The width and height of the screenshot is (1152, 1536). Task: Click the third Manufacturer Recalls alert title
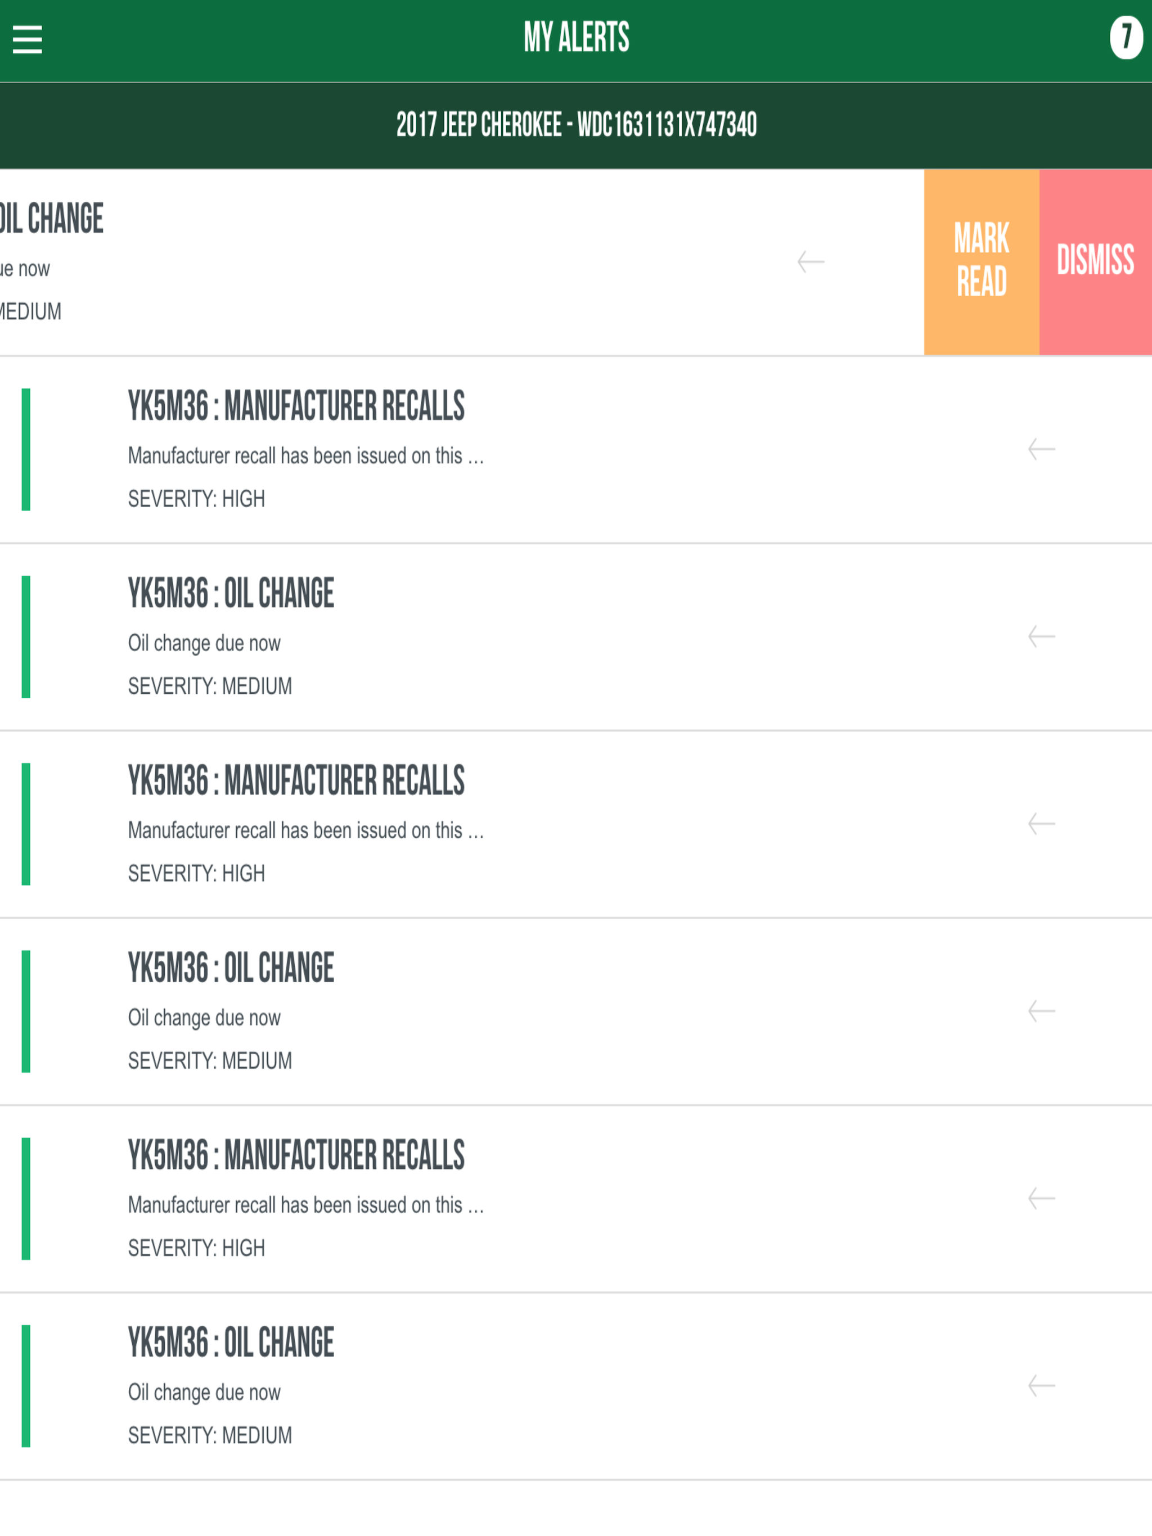coord(296,1155)
